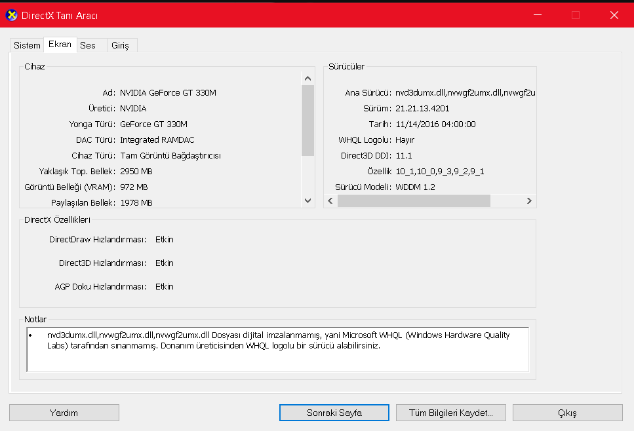Click the Sürücüler horizontal scrollbar thumb

tap(414, 200)
